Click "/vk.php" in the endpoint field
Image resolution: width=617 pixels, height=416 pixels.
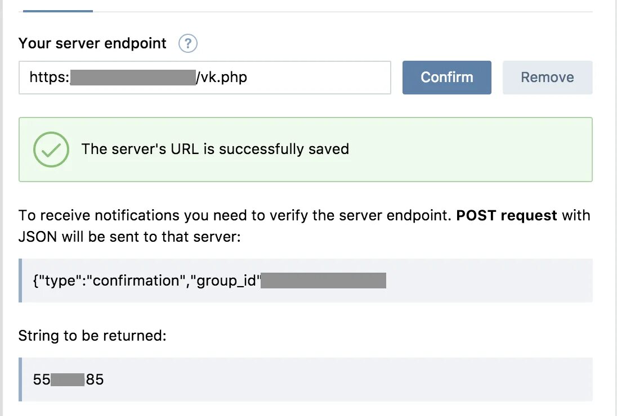(x=221, y=78)
